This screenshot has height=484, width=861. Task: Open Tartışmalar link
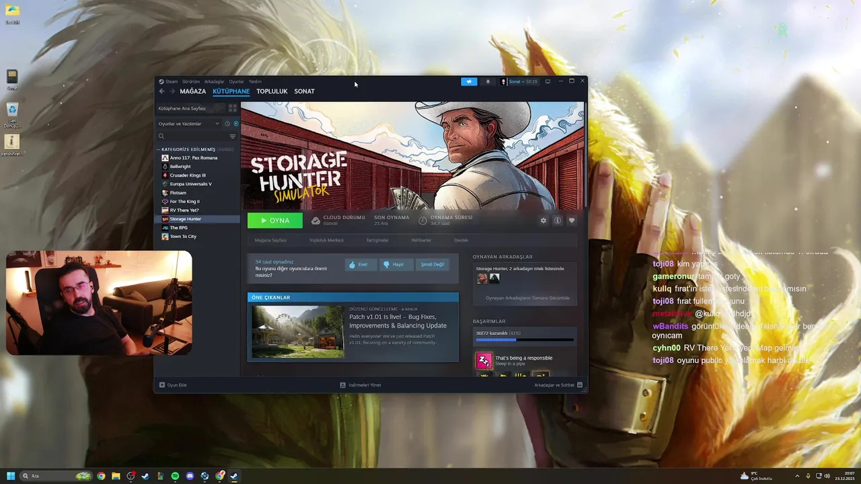(377, 240)
